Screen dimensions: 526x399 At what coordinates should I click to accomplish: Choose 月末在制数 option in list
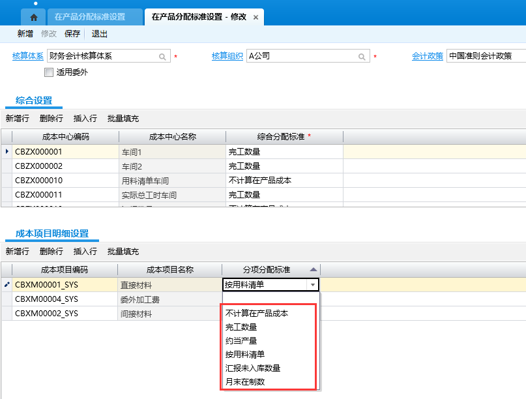[245, 381]
